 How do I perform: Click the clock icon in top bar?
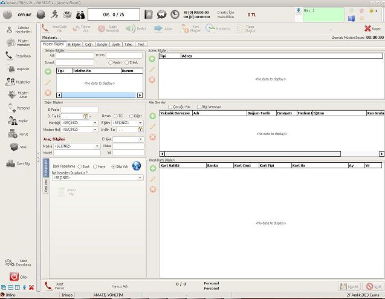(x=175, y=15)
